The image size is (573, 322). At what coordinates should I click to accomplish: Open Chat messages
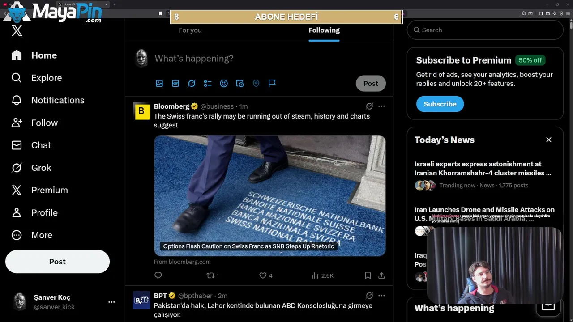tap(31, 145)
